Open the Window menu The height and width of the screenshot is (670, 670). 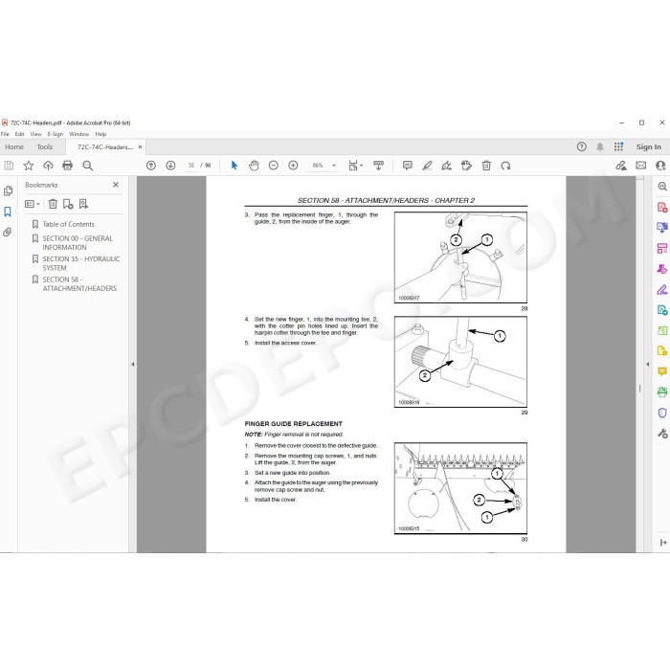click(x=79, y=134)
